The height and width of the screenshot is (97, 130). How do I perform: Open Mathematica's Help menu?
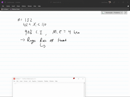(x=56, y=81)
